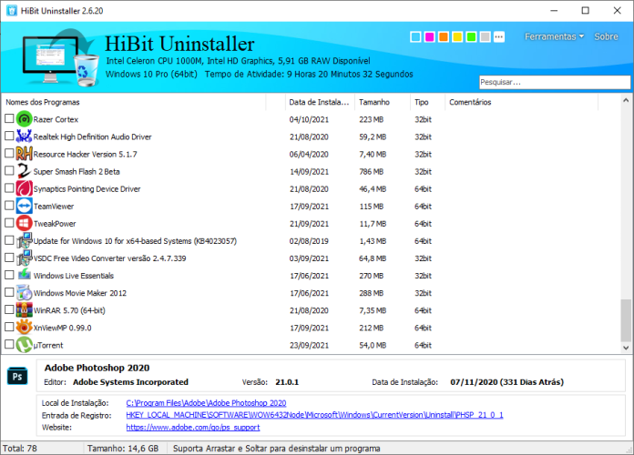Click the scrollbar down arrow
Image resolution: width=634 pixels, height=455 pixels.
click(x=626, y=348)
